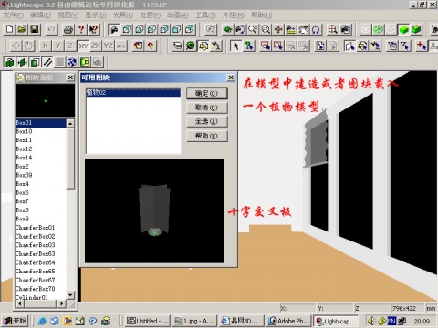Select the Zoom in magnifier with plus
The width and height of the screenshot is (438, 328).
(253, 29)
